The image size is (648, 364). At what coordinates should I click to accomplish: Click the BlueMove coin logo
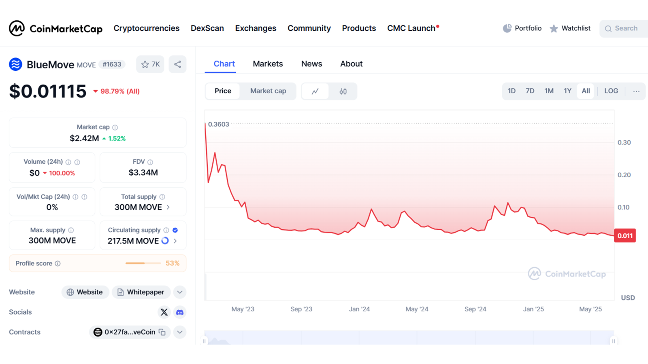click(15, 64)
